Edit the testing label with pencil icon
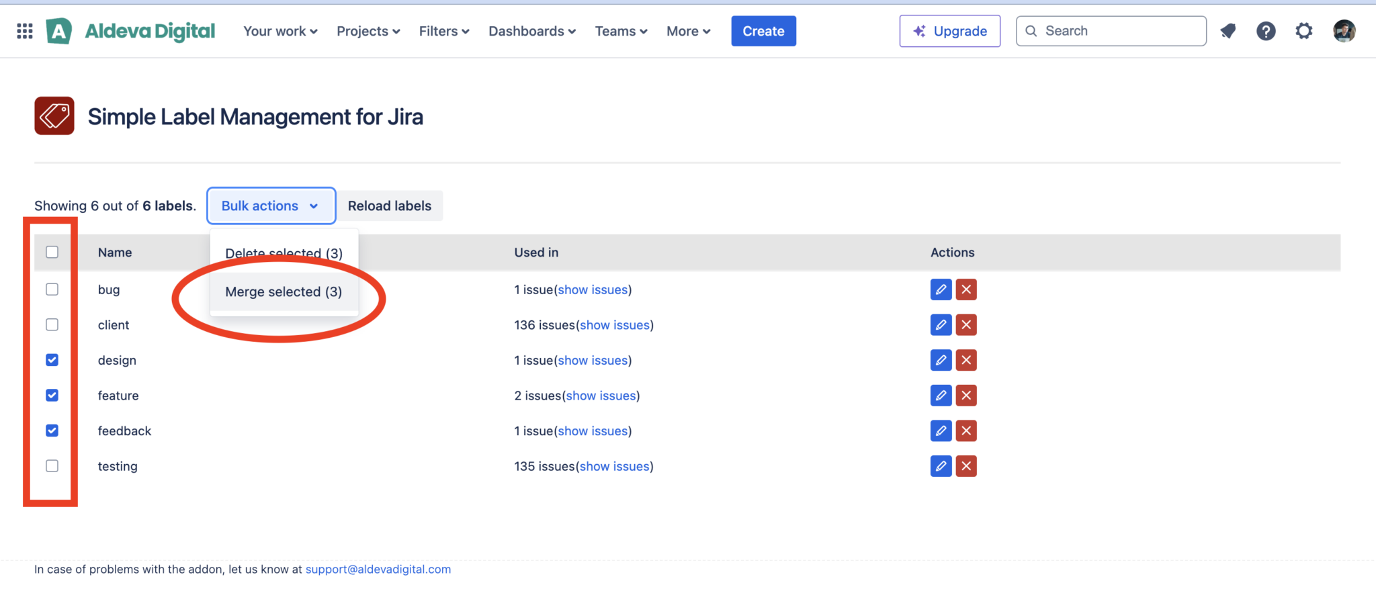1376x589 pixels. coord(941,466)
